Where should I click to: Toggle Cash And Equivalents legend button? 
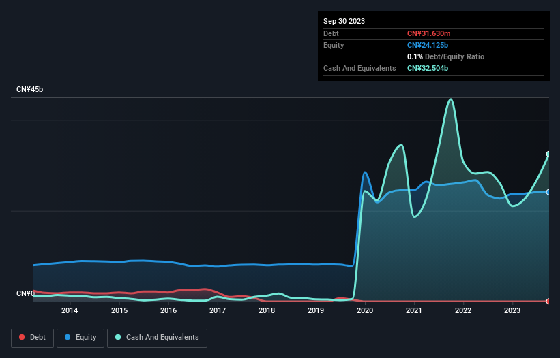[157, 338]
